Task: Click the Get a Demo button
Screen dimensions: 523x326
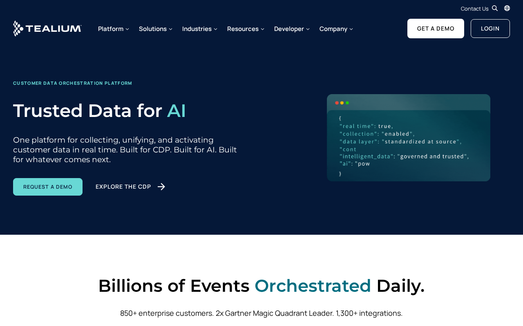Action: point(436,29)
